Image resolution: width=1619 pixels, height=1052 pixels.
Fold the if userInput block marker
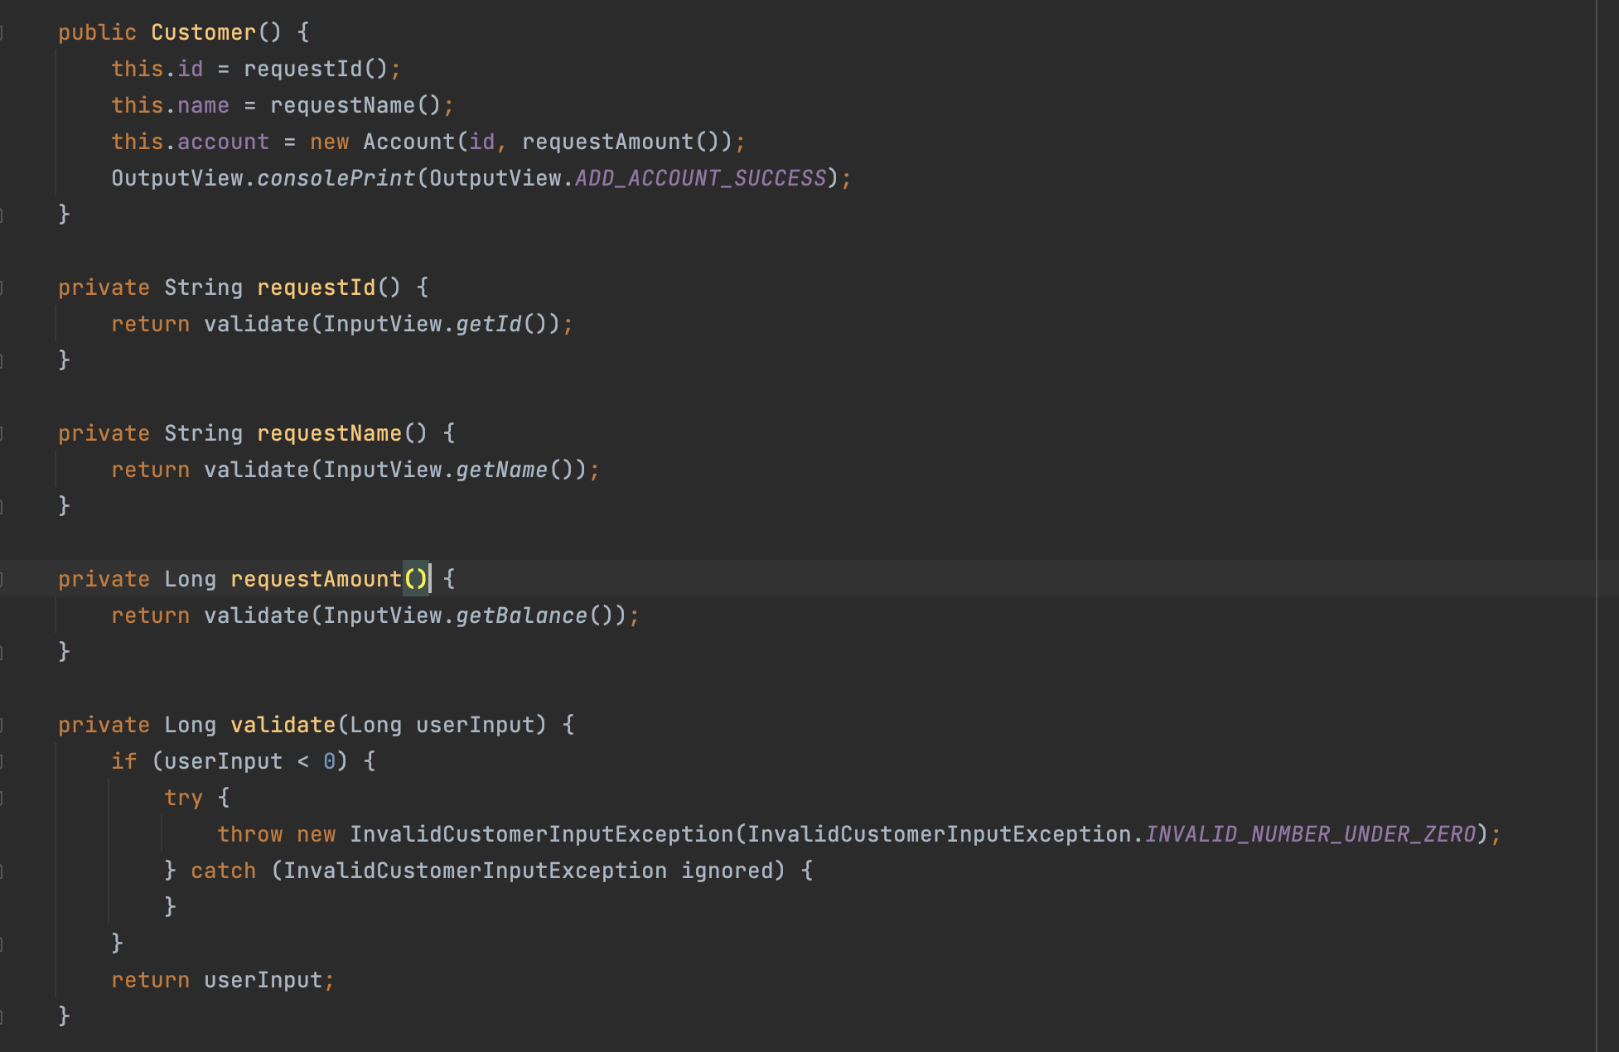click(x=2, y=761)
